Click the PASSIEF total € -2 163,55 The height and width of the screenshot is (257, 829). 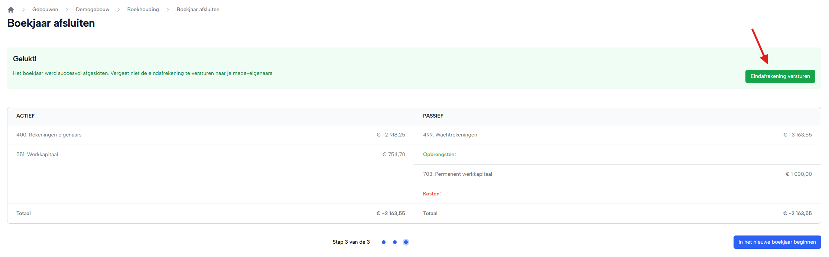click(797, 214)
